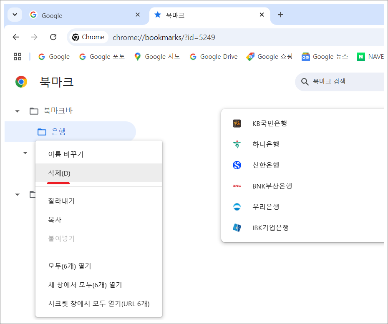The image size is (388, 324).
Task: Focus the address bar URL chrome://bookmarks
Action: (x=164, y=38)
